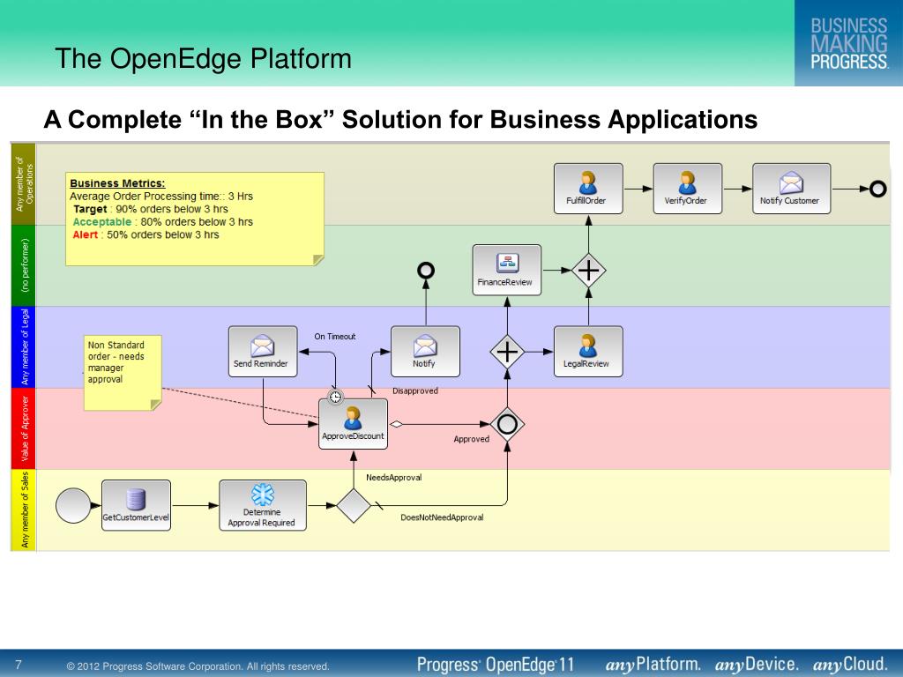This screenshot has height=677, width=903.
Task: Click the On Timeout transition label
Action: 334,336
